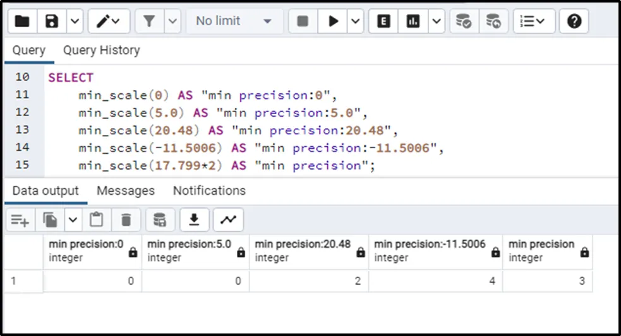Select the min precision:20.48 column header
Screen dimensions: 621x336
[302, 251]
